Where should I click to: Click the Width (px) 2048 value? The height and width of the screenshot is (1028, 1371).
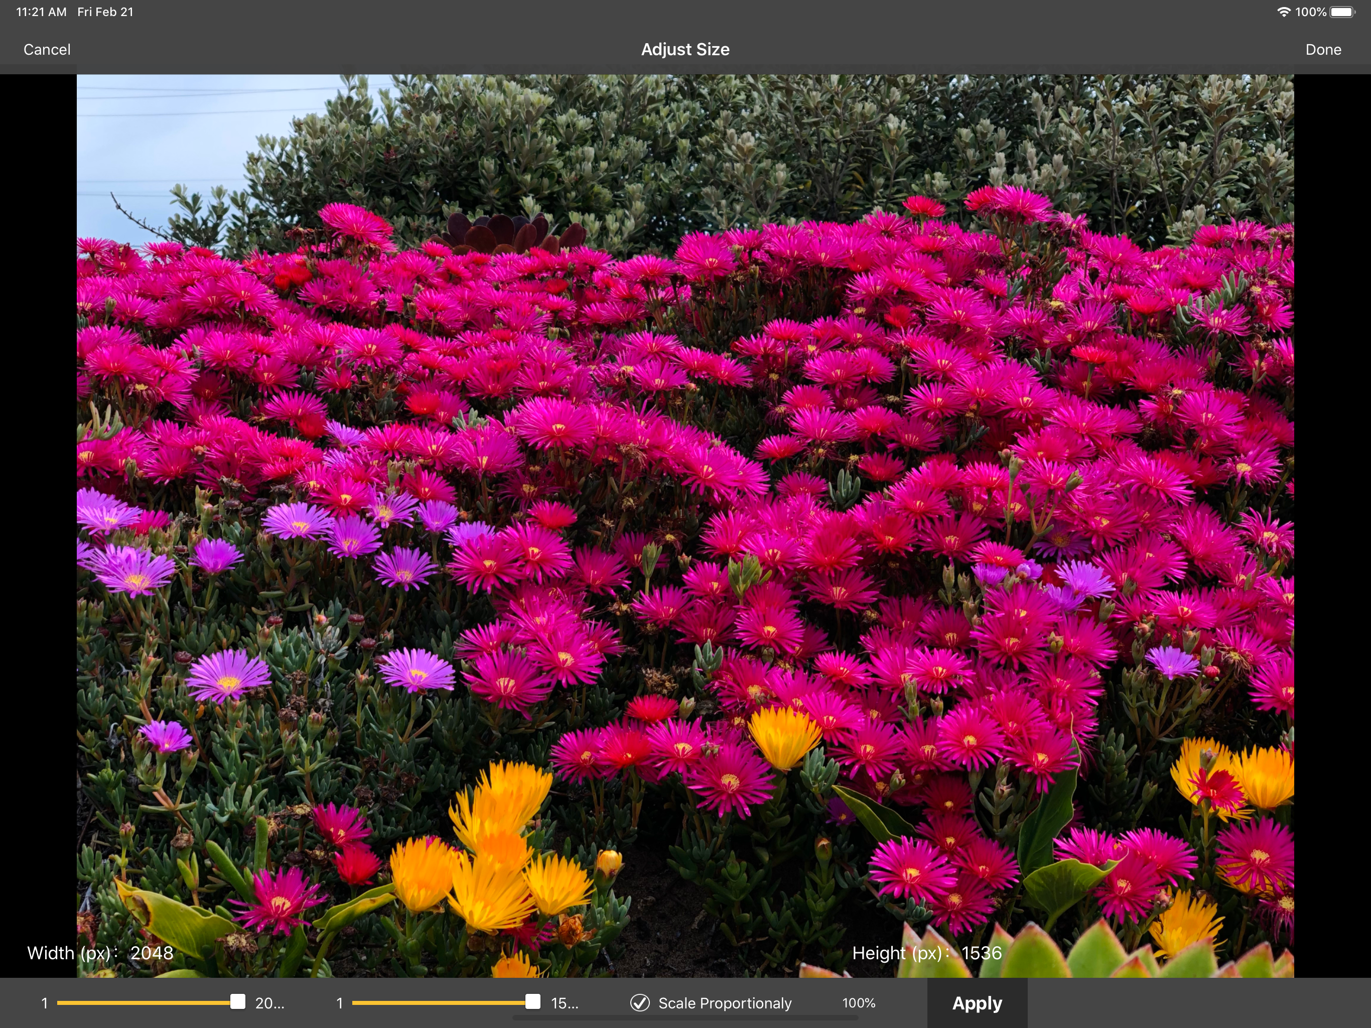click(151, 953)
